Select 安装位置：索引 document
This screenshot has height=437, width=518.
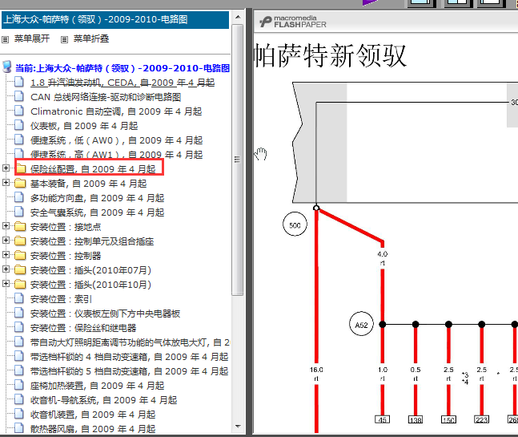coord(61,299)
